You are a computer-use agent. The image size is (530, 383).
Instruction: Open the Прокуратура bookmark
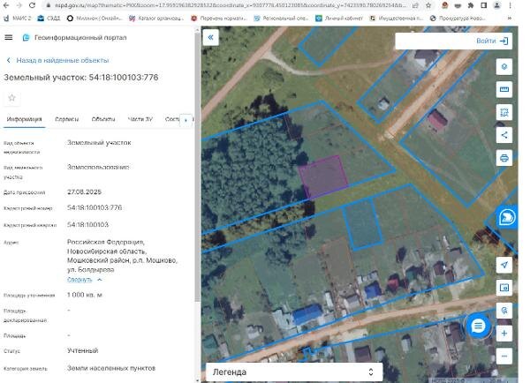(458, 19)
